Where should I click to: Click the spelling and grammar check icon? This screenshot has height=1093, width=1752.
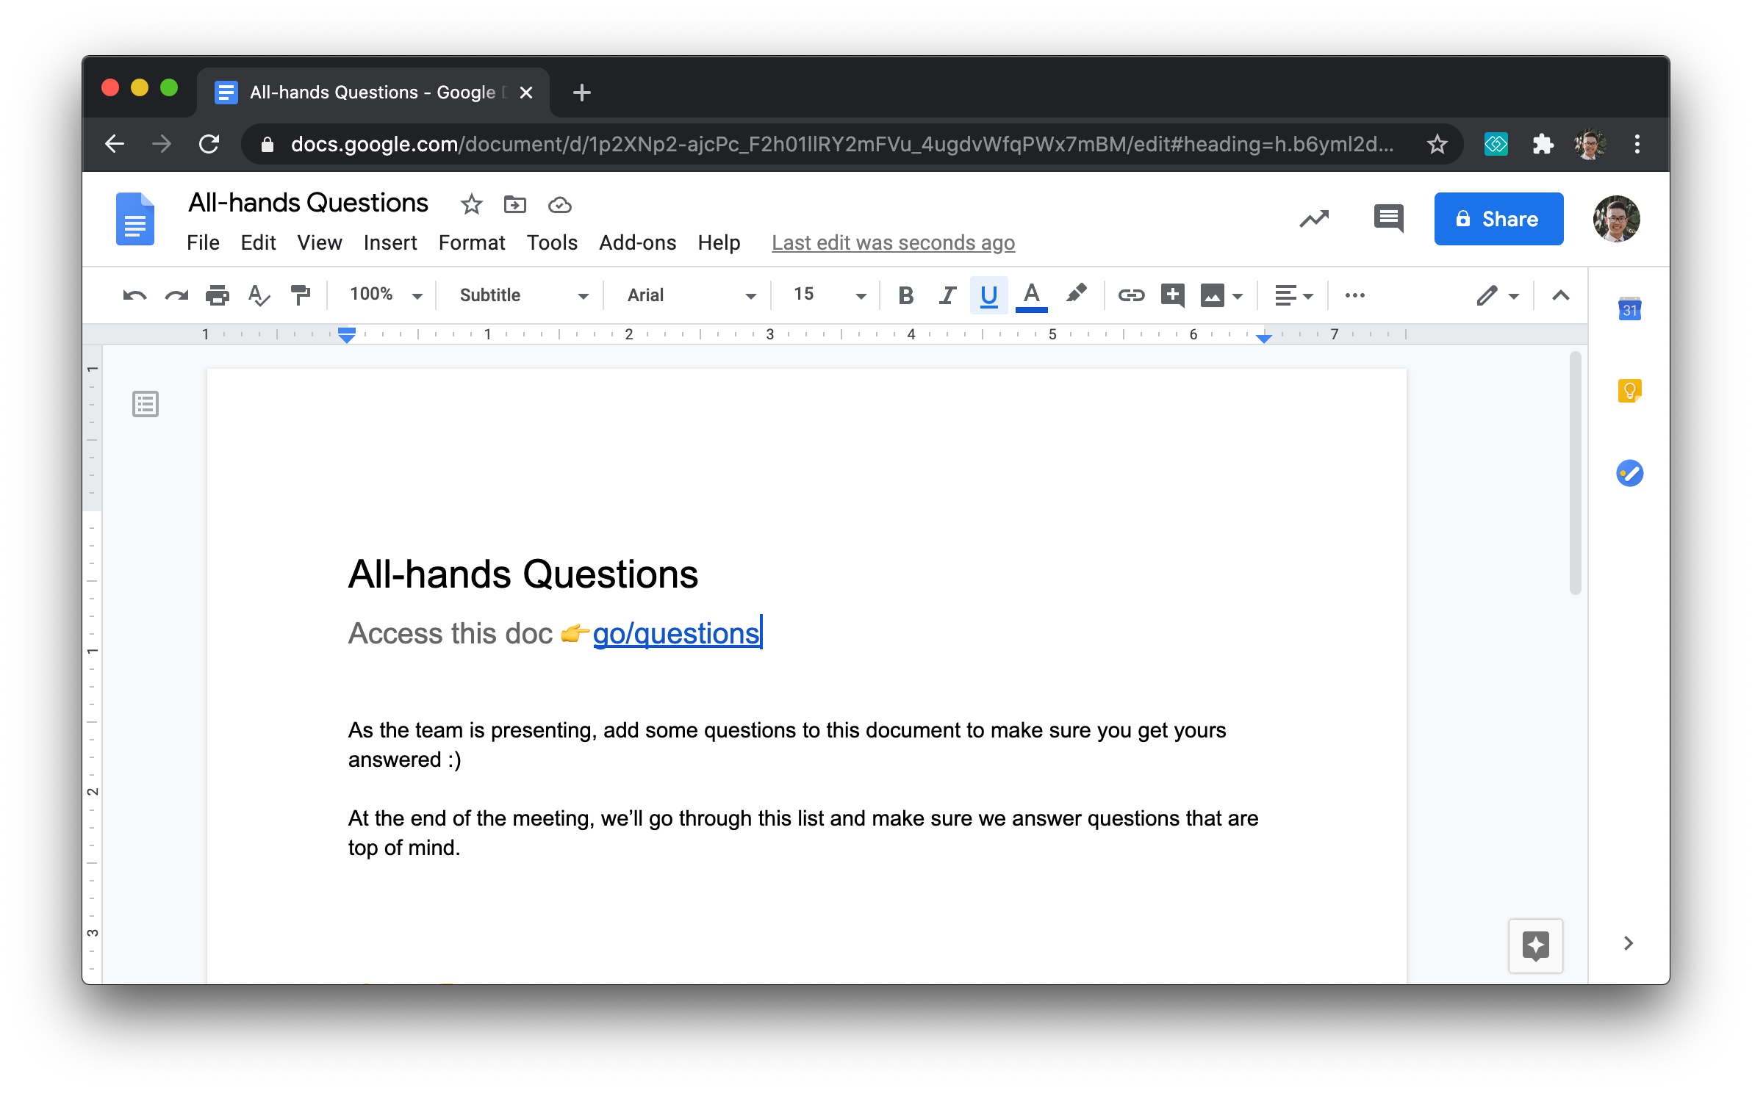[259, 295]
